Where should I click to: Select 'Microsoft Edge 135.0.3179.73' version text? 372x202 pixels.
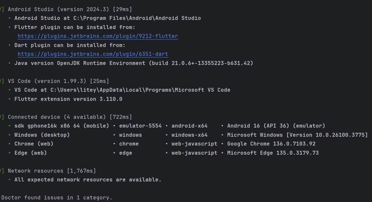pyautogui.click(x=273, y=153)
